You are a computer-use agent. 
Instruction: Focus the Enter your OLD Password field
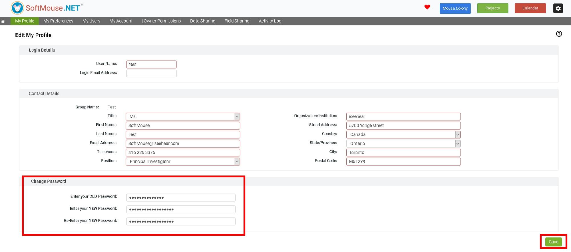click(x=181, y=197)
